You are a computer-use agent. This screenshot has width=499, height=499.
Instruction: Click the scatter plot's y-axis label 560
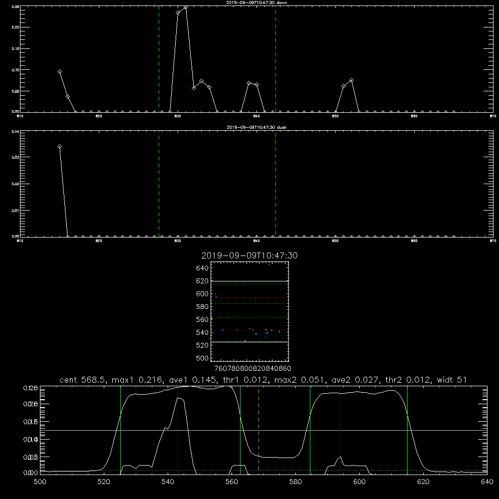[203, 319]
